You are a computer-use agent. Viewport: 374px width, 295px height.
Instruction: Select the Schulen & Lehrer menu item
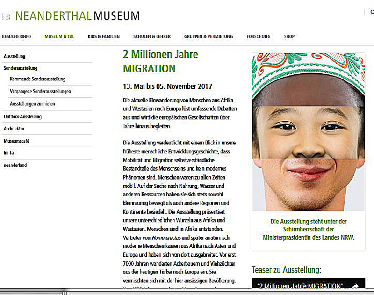[x=151, y=36]
